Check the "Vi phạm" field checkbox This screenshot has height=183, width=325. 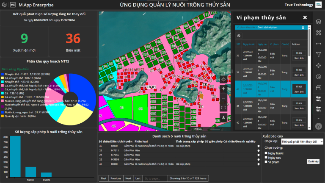[x=265, y=161]
